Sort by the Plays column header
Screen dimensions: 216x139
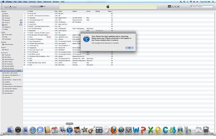click(x=110, y=11)
